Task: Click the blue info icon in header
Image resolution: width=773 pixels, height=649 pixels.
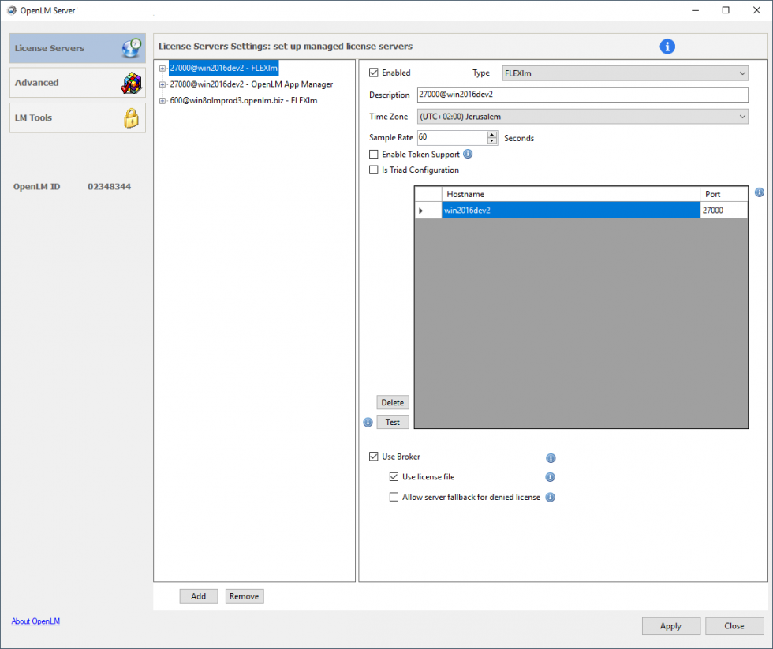Action: pyautogui.click(x=667, y=47)
